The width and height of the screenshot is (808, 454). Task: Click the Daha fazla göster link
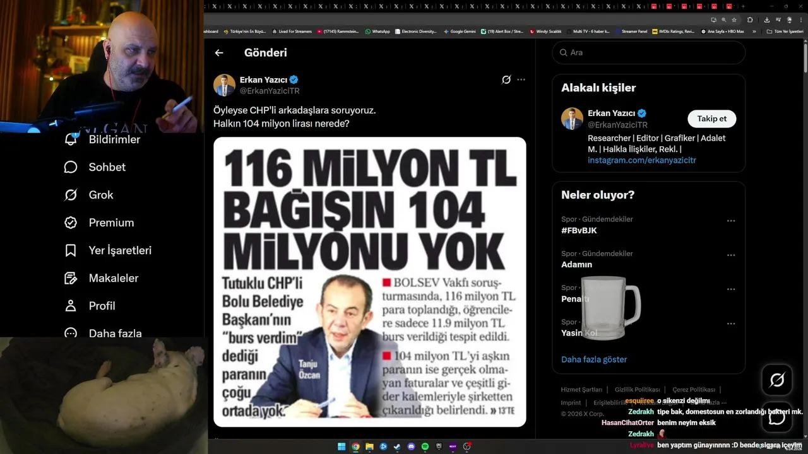click(594, 359)
